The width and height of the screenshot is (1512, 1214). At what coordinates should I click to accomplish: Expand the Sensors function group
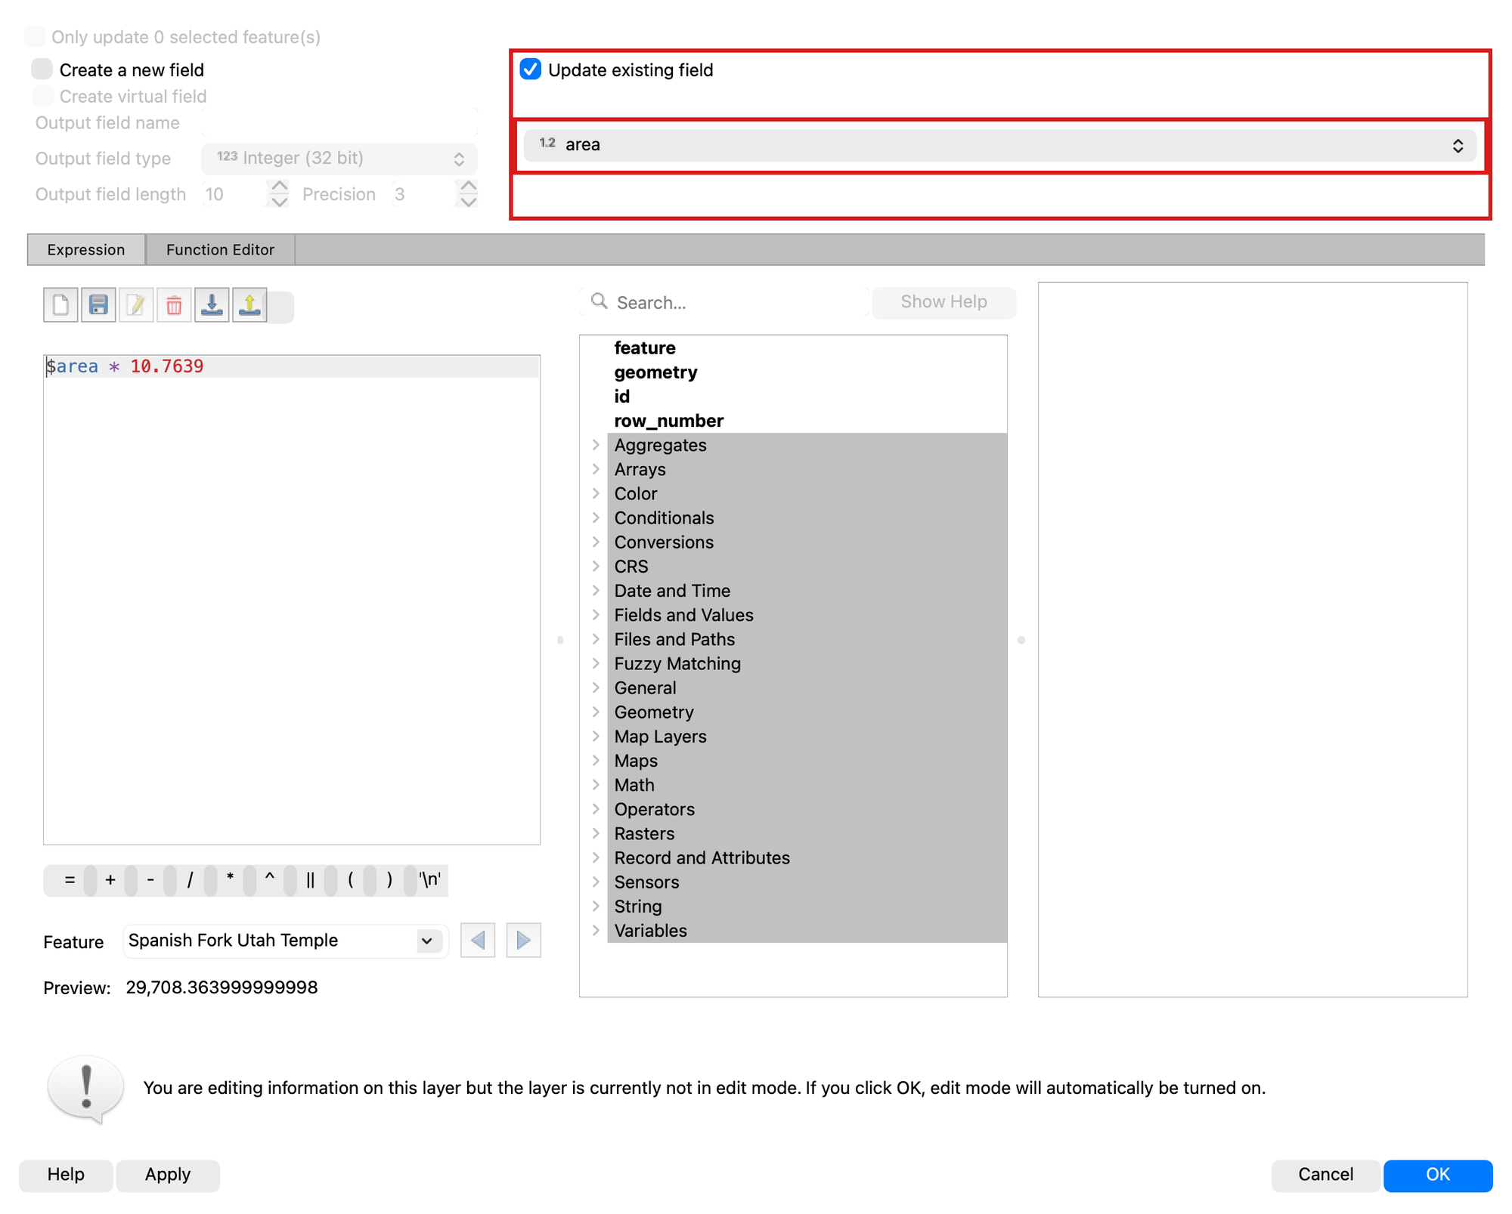pos(596,882)
